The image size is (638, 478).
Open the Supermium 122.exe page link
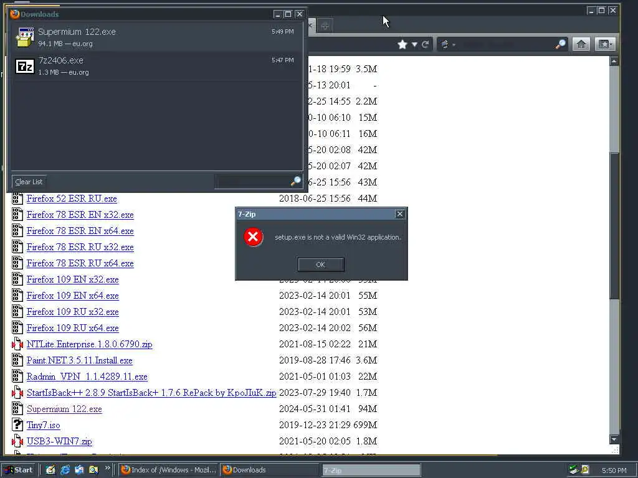(x=64, y=409)
